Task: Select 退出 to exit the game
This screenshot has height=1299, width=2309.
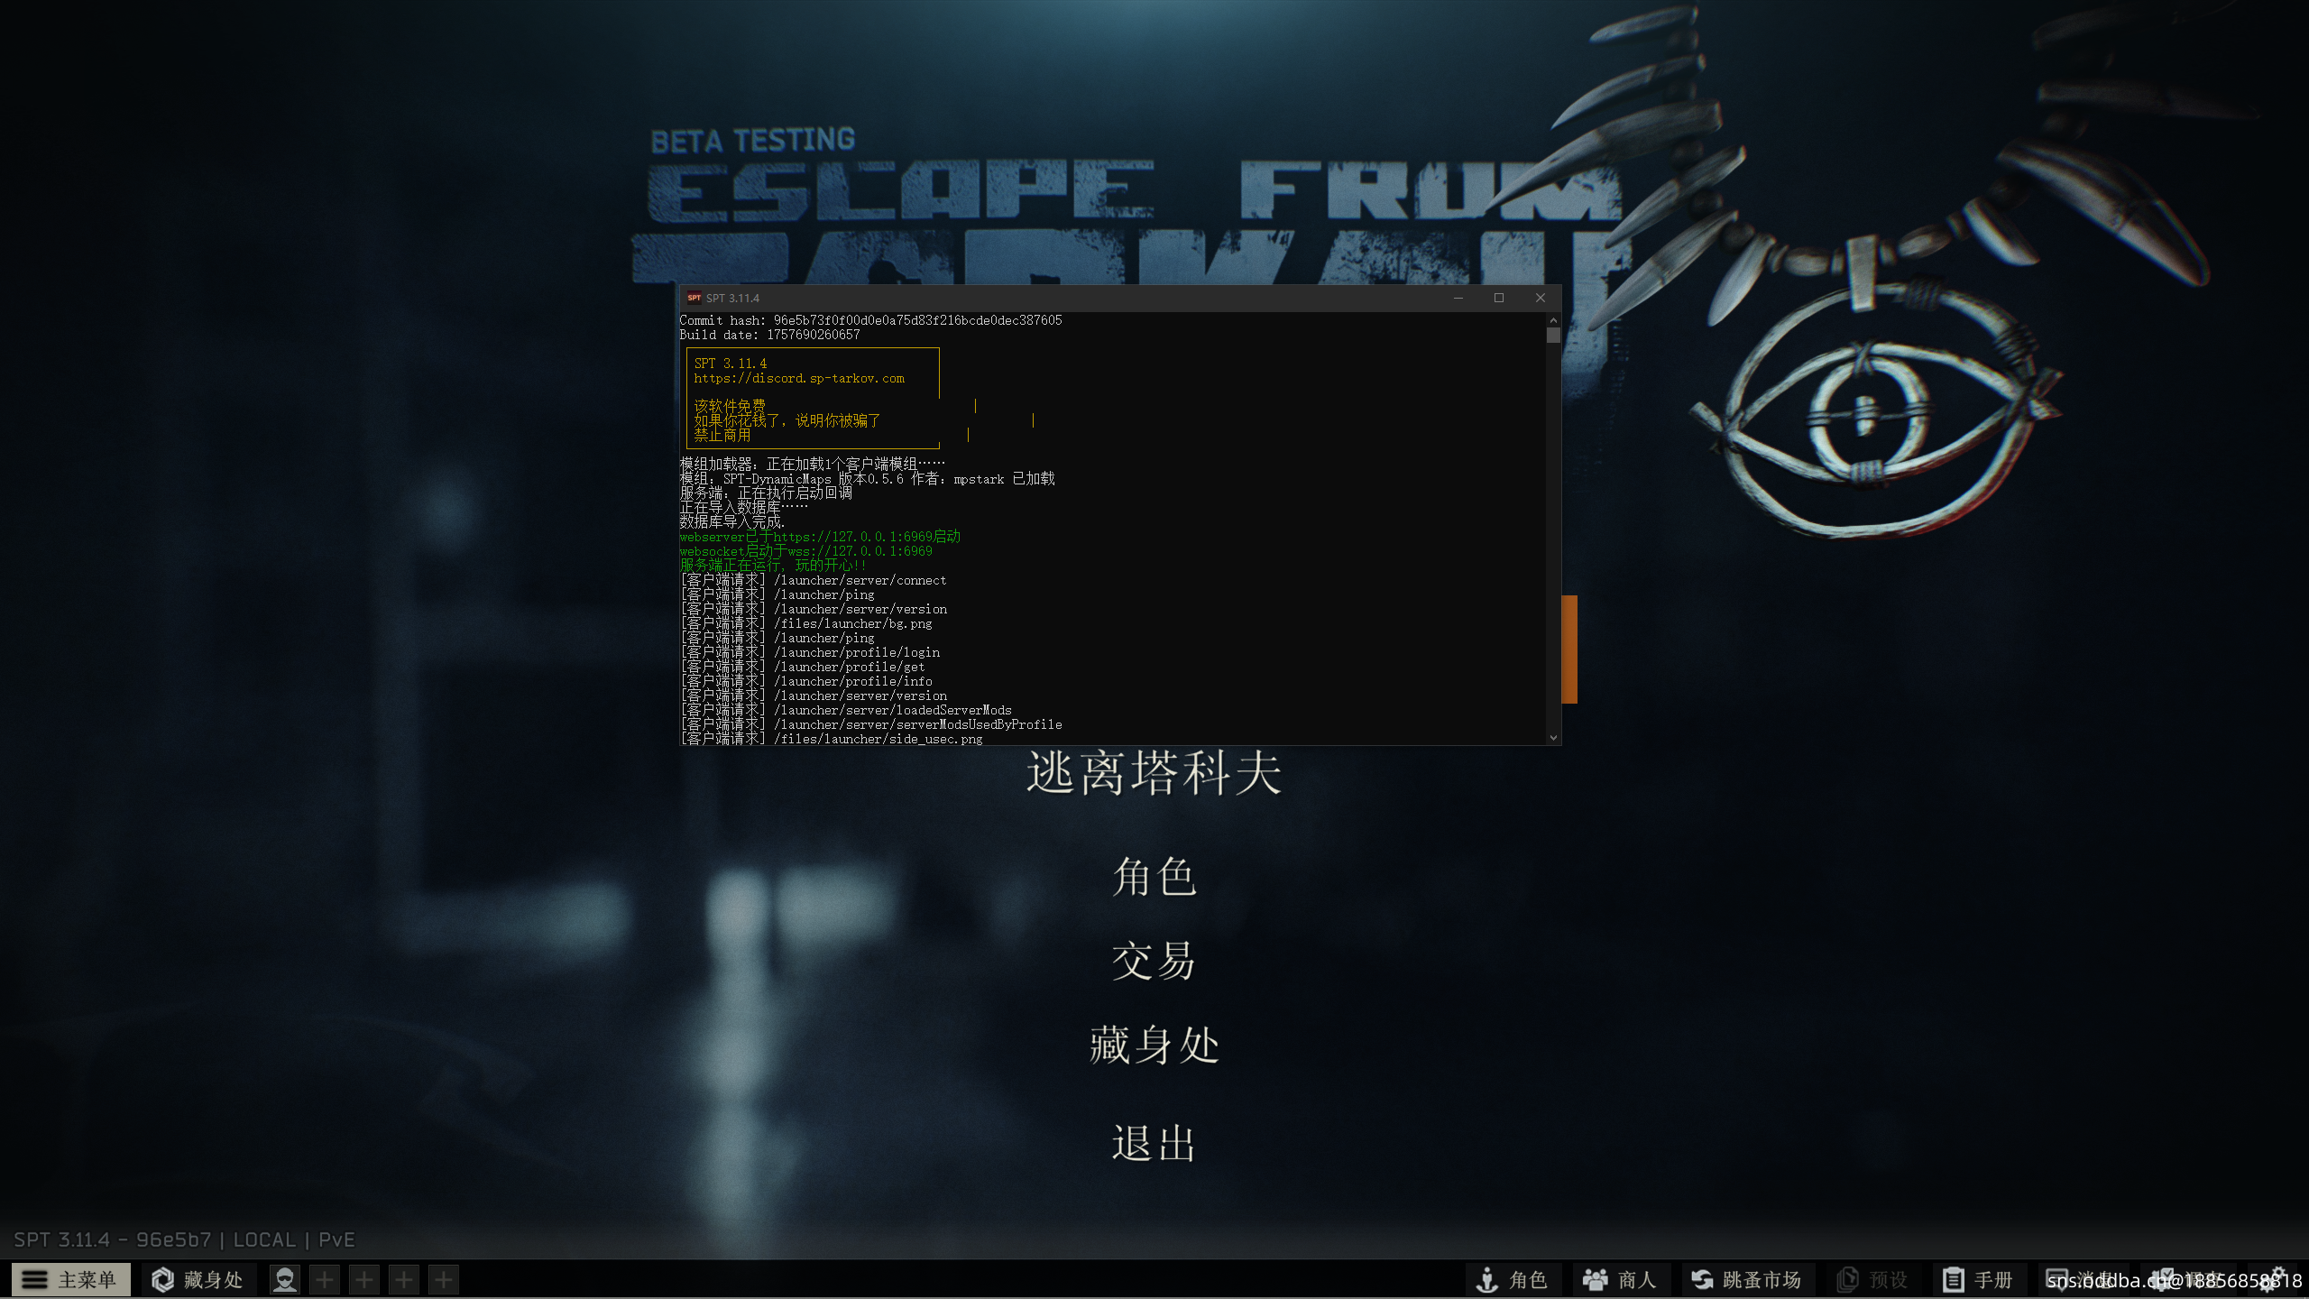Action: [x=1154, y=1143]
